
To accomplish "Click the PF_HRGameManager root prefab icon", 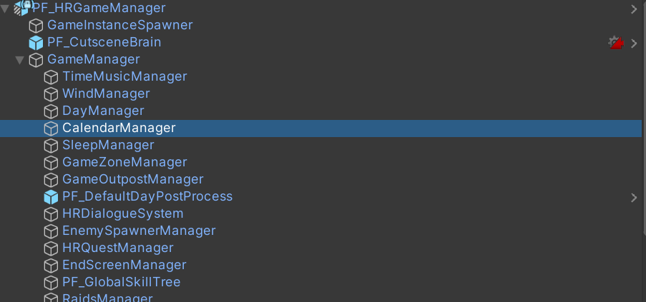I will click(x=22, y=8).
